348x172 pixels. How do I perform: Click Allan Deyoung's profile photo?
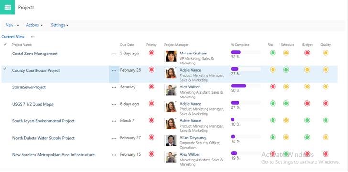pos(171,140)
